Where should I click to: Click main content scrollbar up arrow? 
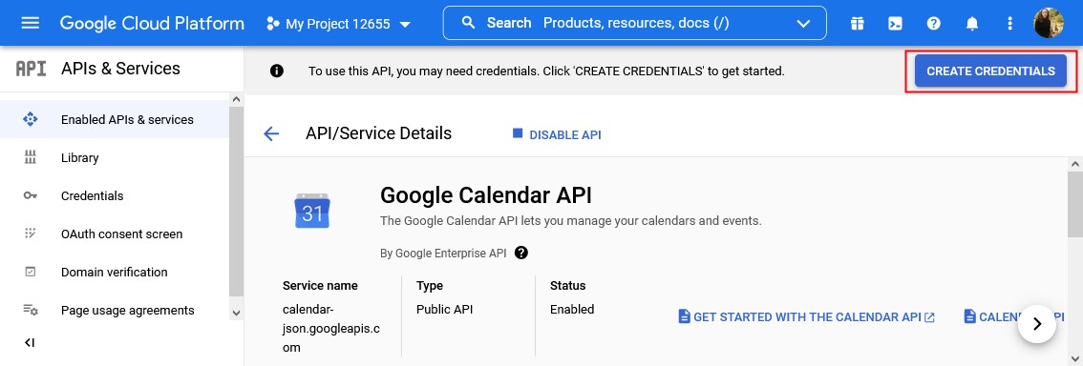(1075, 164)
